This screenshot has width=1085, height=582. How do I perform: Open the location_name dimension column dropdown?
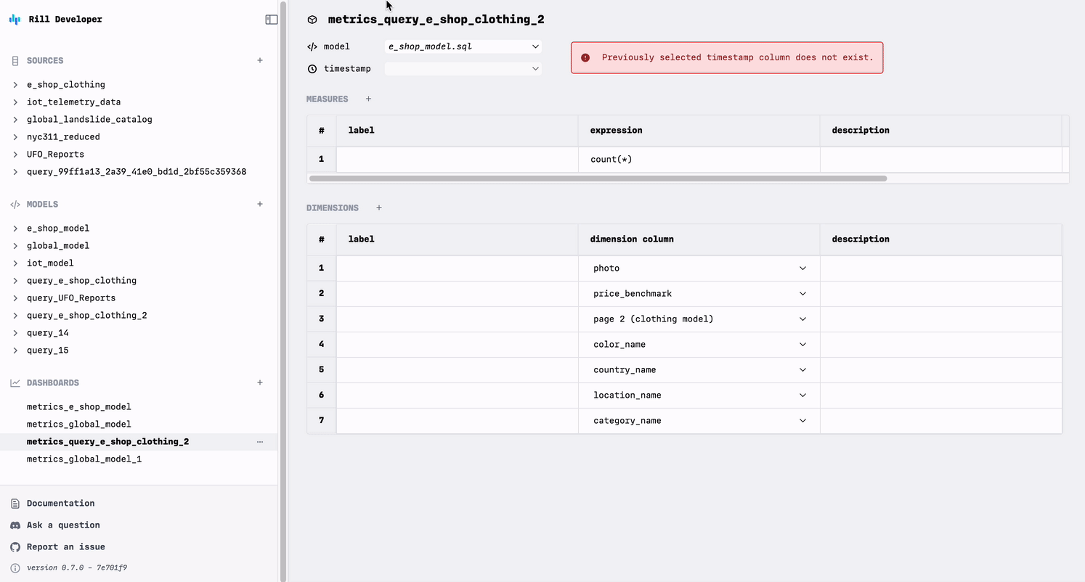(699, 395)
